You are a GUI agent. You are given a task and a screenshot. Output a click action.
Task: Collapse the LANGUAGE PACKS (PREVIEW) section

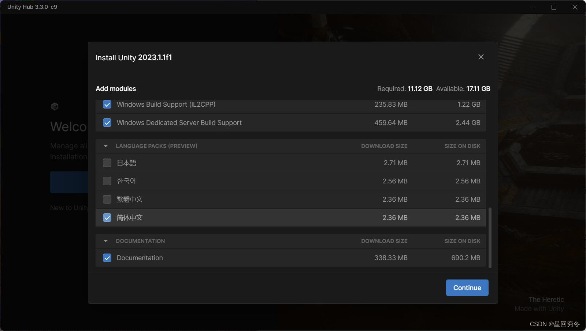point(106,146)
